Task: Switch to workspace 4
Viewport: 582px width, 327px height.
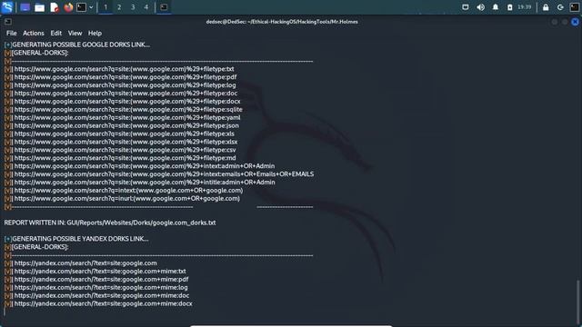Action: (x=146, y=7)
